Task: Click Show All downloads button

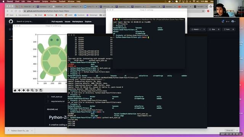Action: click(x=230, y=131)
